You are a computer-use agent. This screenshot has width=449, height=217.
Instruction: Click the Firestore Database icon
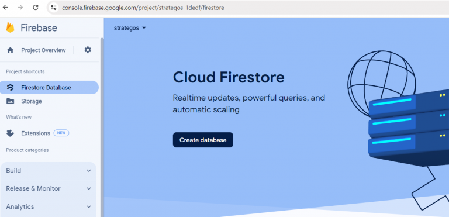pyautogui.click(x=11, y=87)
